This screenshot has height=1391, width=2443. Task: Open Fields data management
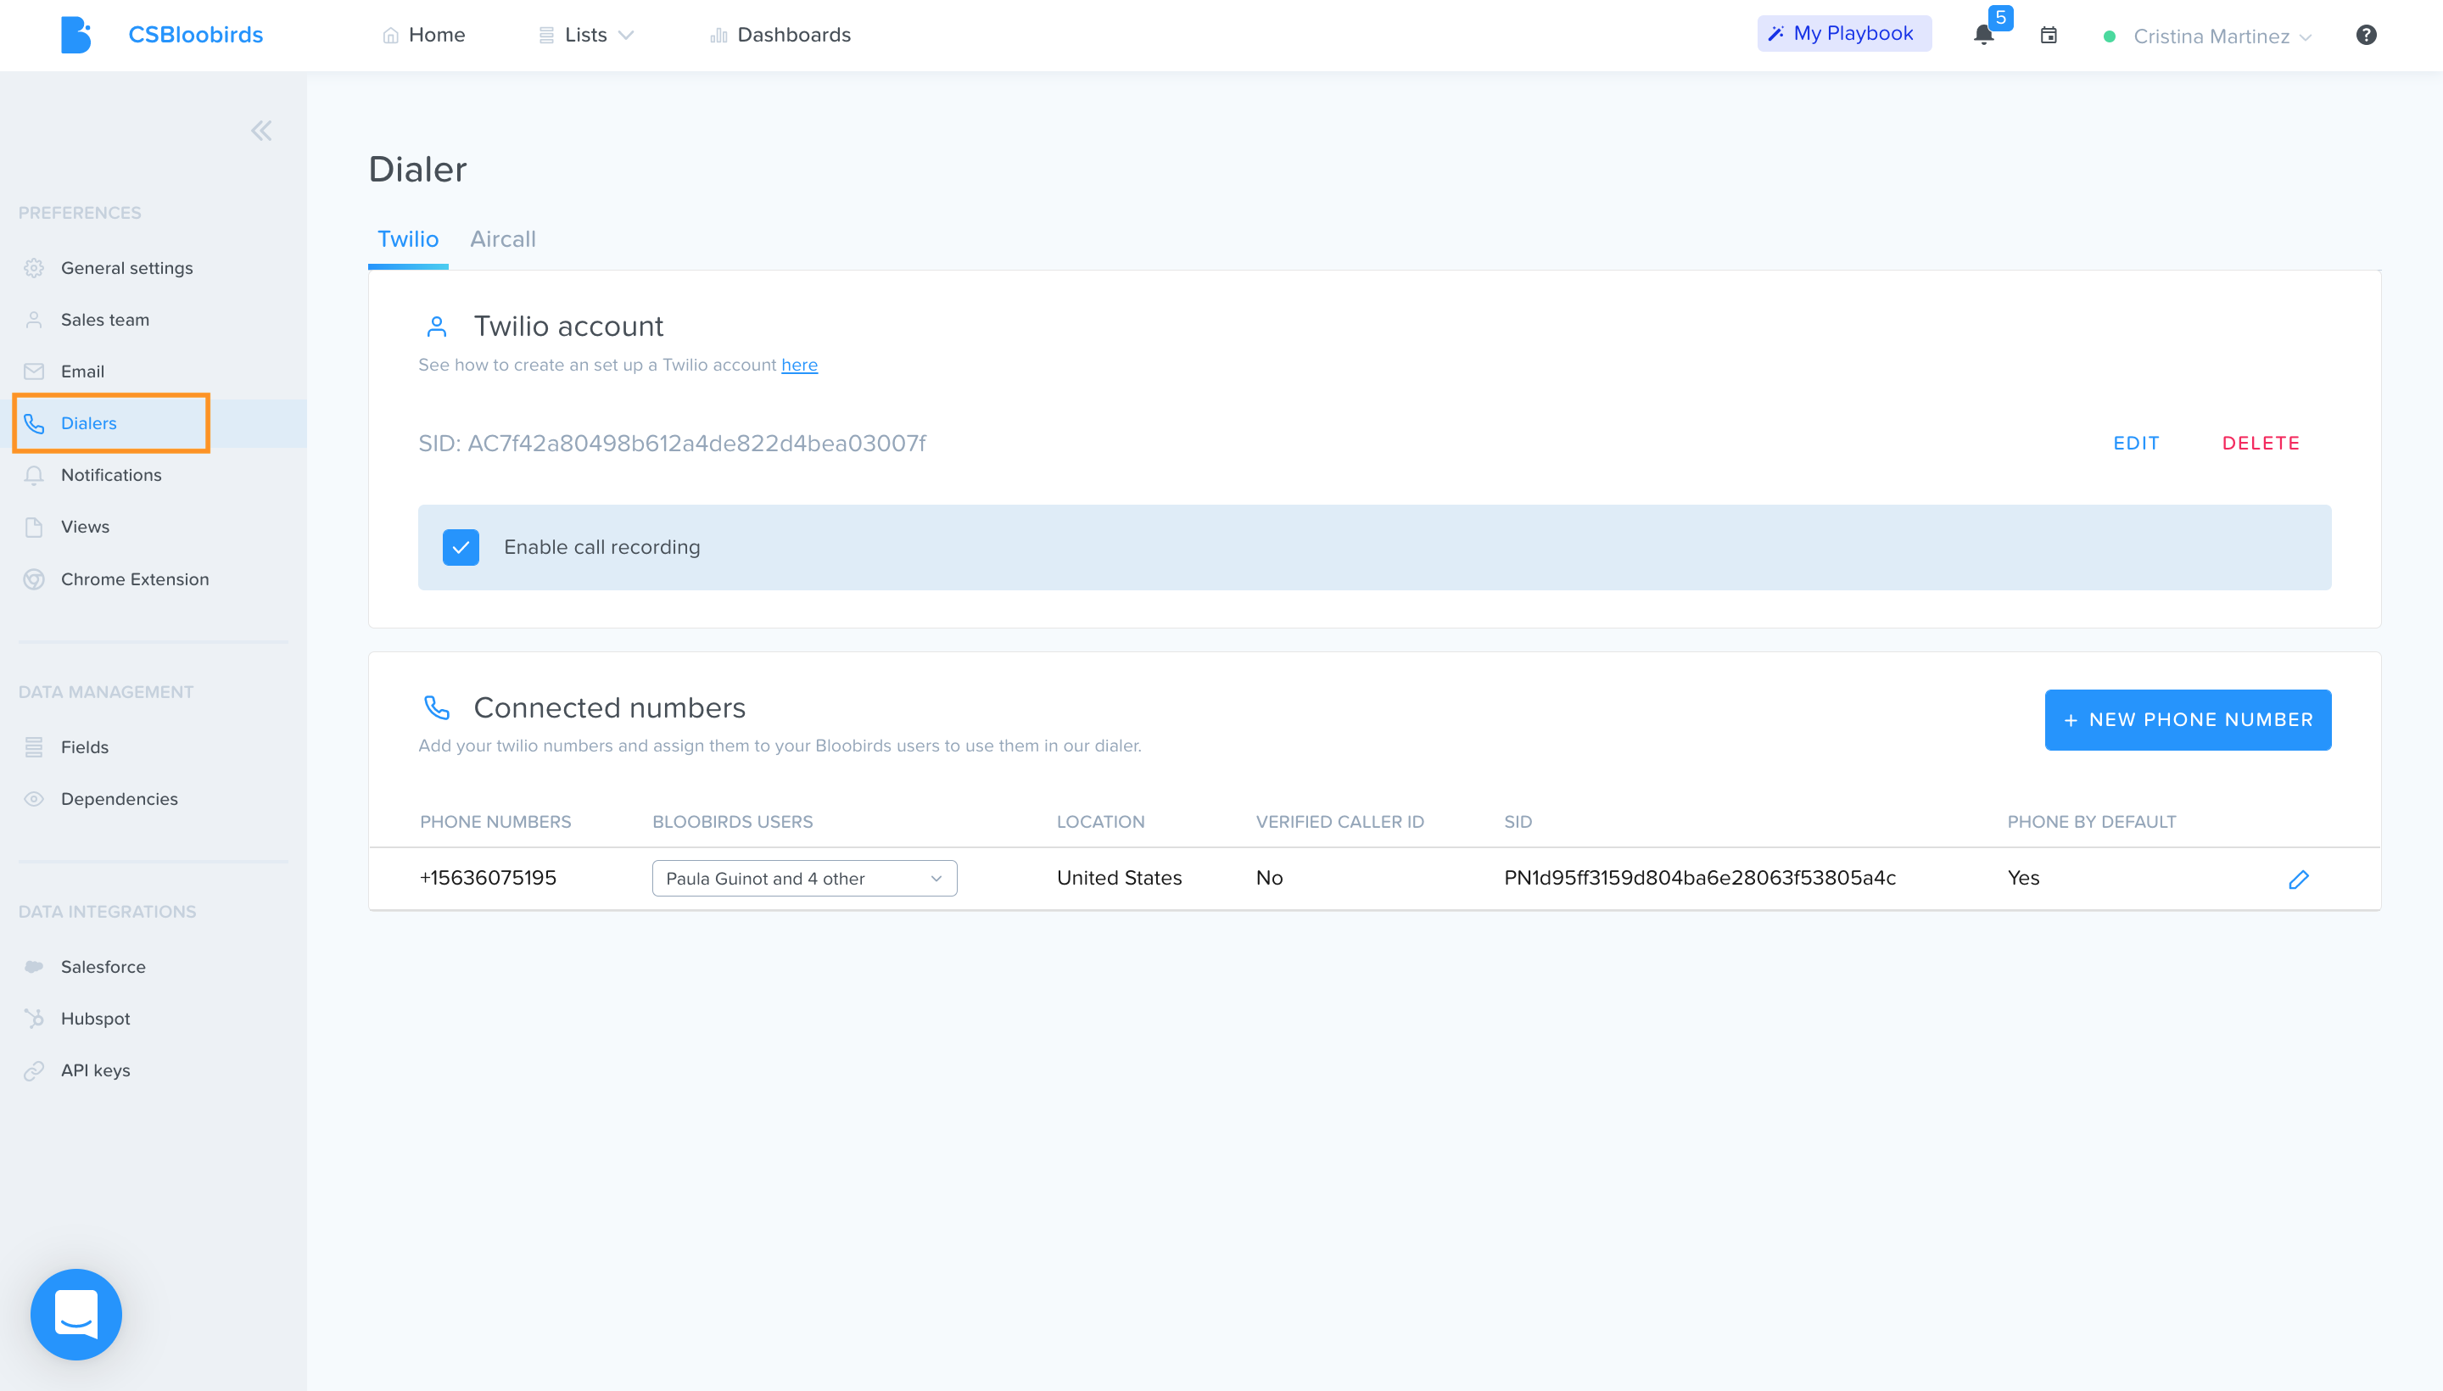click(84, 747)
